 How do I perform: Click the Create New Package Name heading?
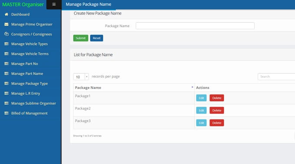[x=98, y=13]
